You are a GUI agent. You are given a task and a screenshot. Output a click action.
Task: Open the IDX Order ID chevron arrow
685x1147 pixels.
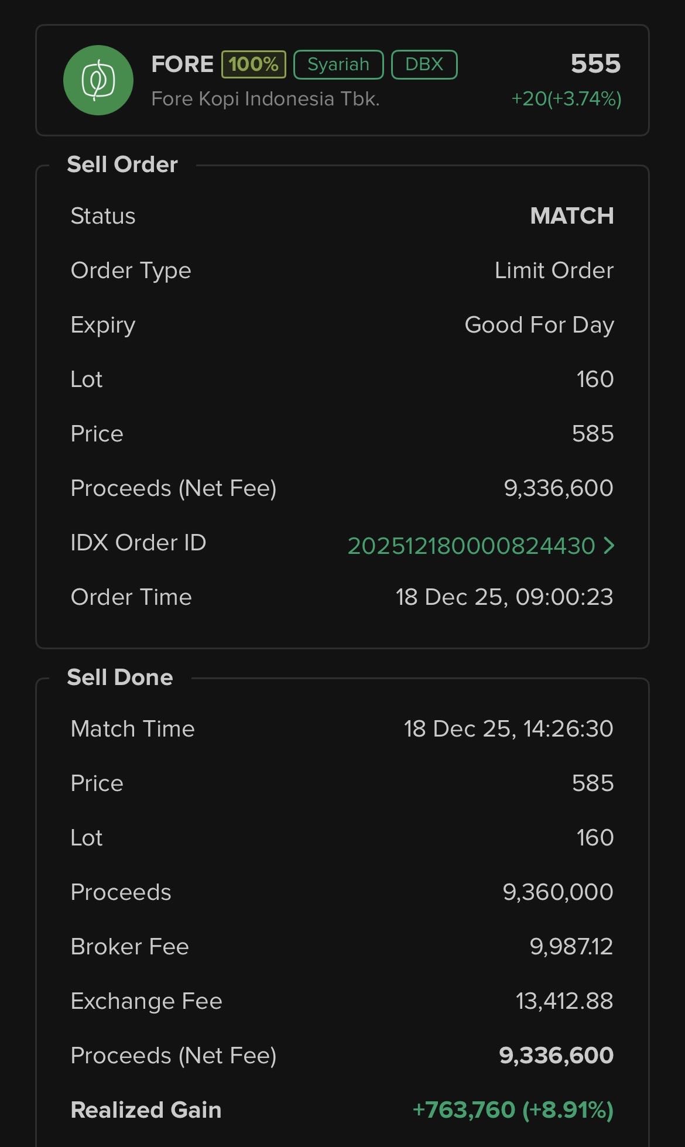coord(609,546)
